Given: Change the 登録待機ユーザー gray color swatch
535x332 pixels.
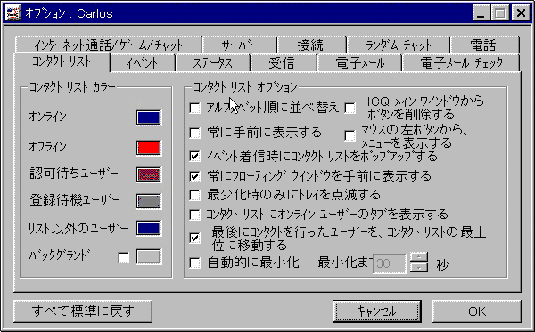Looking at the screenshot, I should 148,201.
